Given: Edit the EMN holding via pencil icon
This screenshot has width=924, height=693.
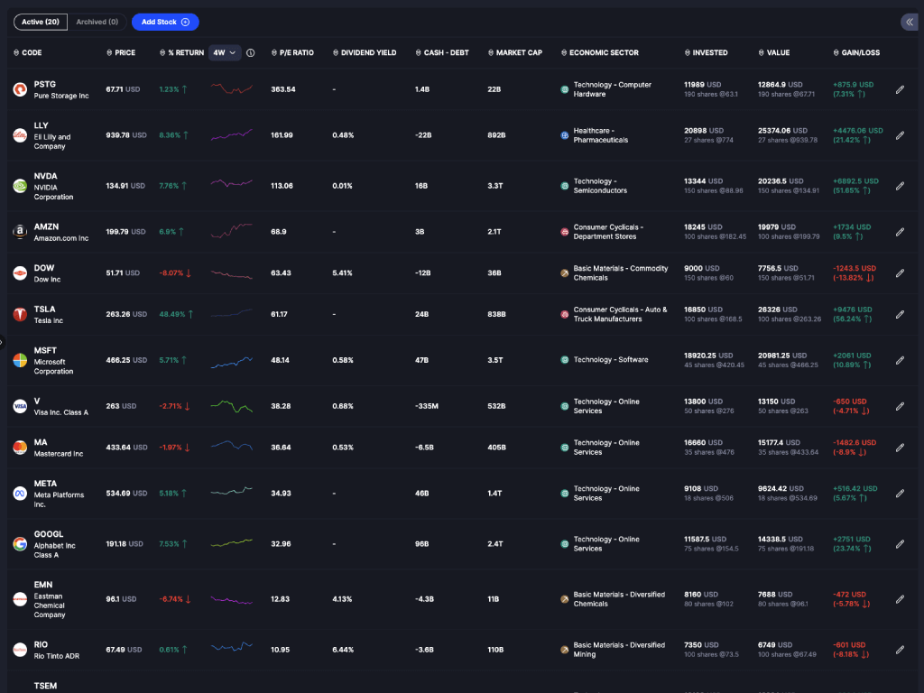Looking at the screenshot, I should coord(900,599).
